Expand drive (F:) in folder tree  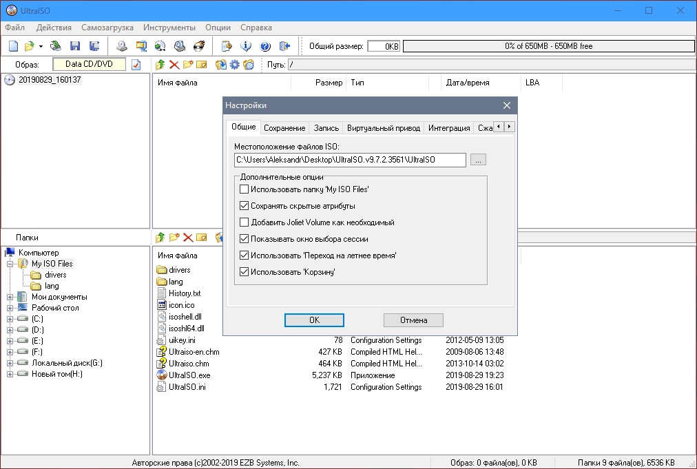[x=10, y=352]
